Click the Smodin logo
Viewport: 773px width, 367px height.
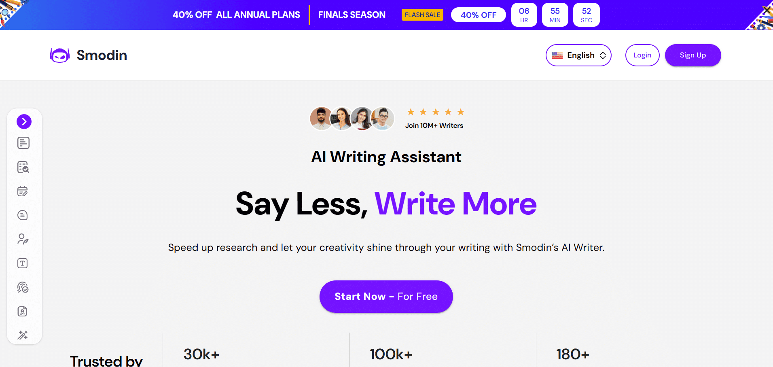click(89, 55)
